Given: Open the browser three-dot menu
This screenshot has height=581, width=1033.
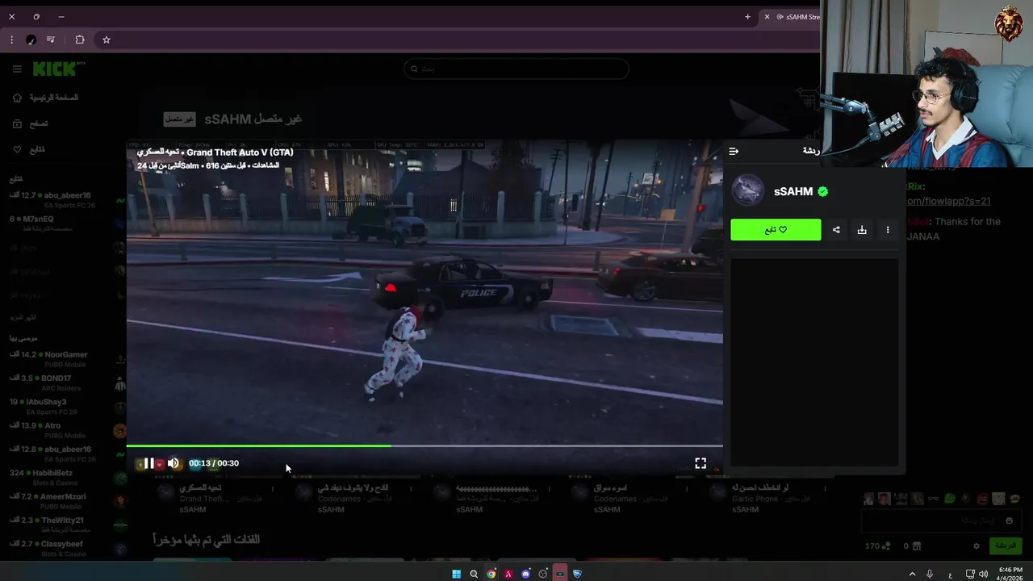Looking at the screenshot, I should (x=11, y=40).
